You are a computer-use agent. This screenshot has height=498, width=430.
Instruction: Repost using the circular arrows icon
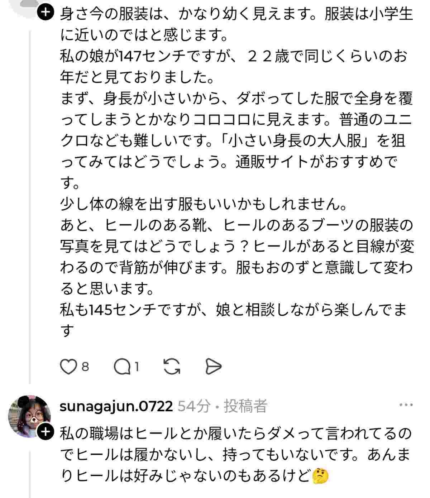172,367
